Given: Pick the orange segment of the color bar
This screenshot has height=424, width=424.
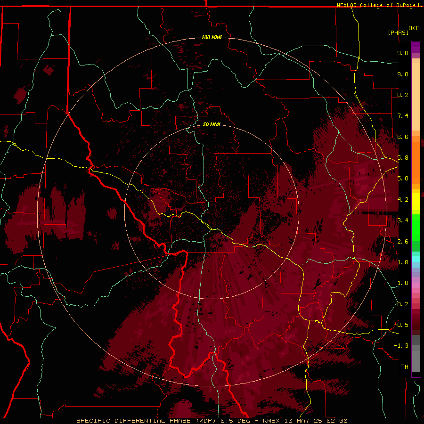Looking at the screenshot, I should pos(416,162).
